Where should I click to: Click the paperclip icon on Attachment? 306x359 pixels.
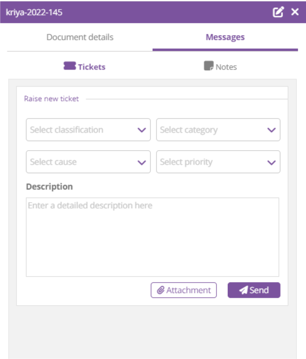(161, 290)
